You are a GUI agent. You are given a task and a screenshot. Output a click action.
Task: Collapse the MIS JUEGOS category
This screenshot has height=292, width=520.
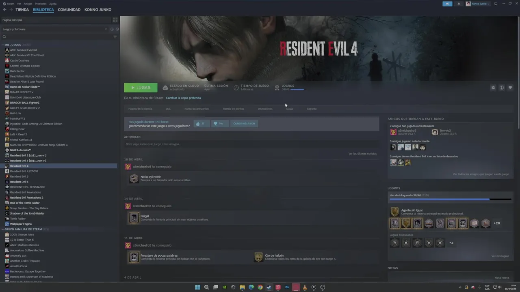pyautogui.click(x=3, y=45)
